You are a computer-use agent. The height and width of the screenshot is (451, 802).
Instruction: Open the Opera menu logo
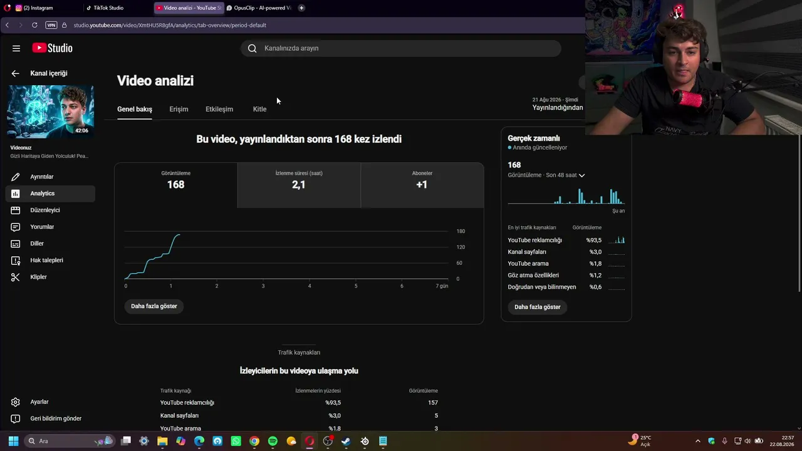7,8
